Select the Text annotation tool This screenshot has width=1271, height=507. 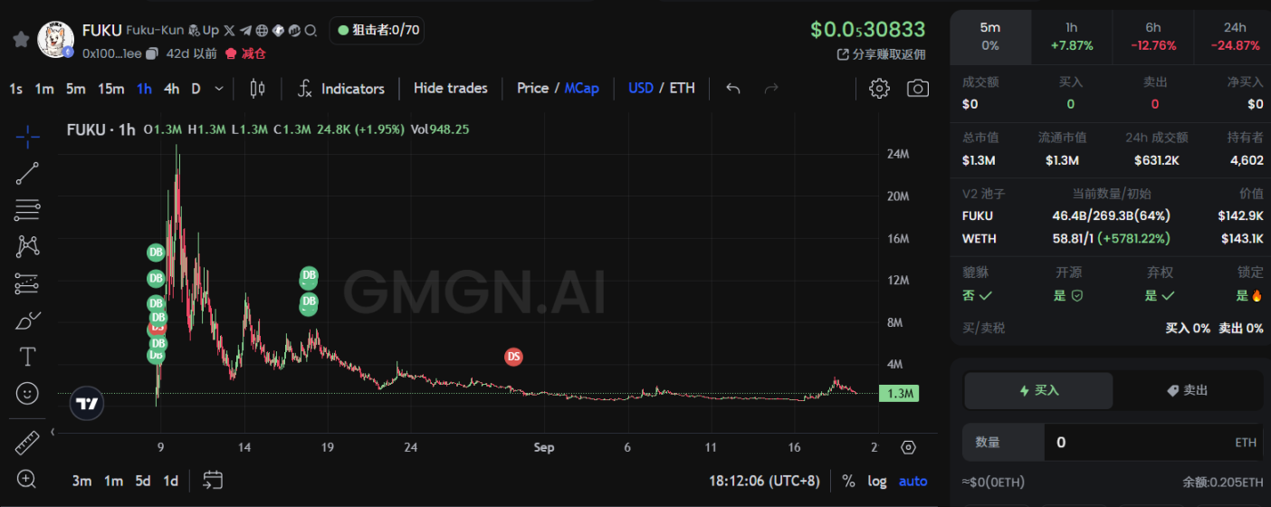tap(28, 357)
